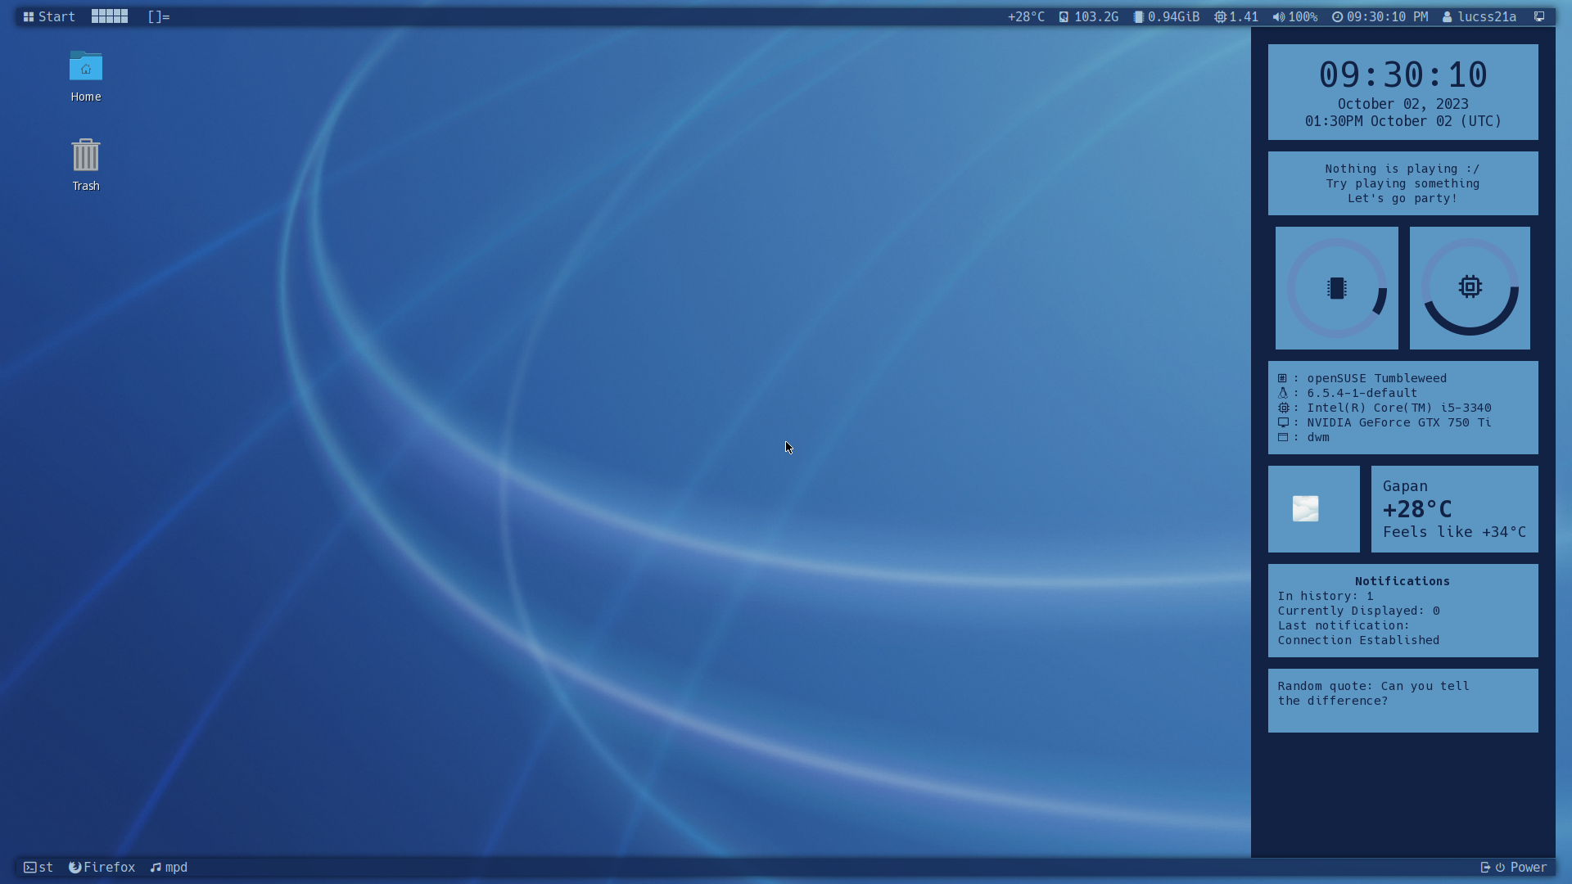This screenshot has width=1572, height=884.
Task: Open the Start menu
Action: (49, 16)
